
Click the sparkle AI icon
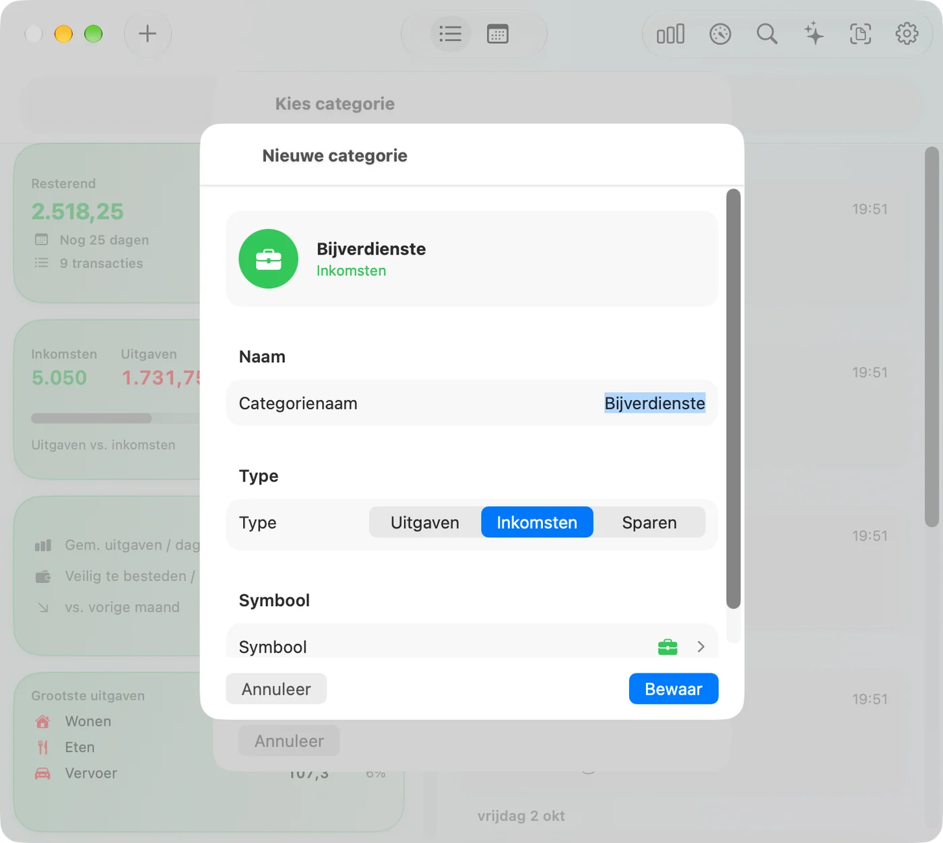click(x=814, y=34)
